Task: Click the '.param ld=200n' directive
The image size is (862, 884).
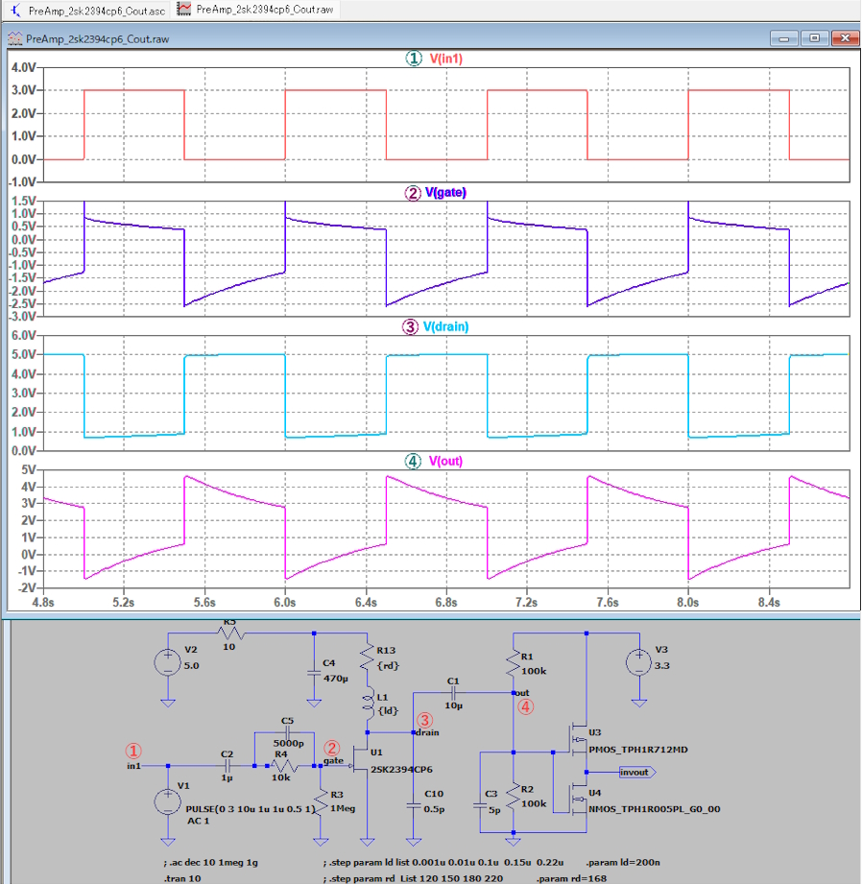Action: coord(622,863)
